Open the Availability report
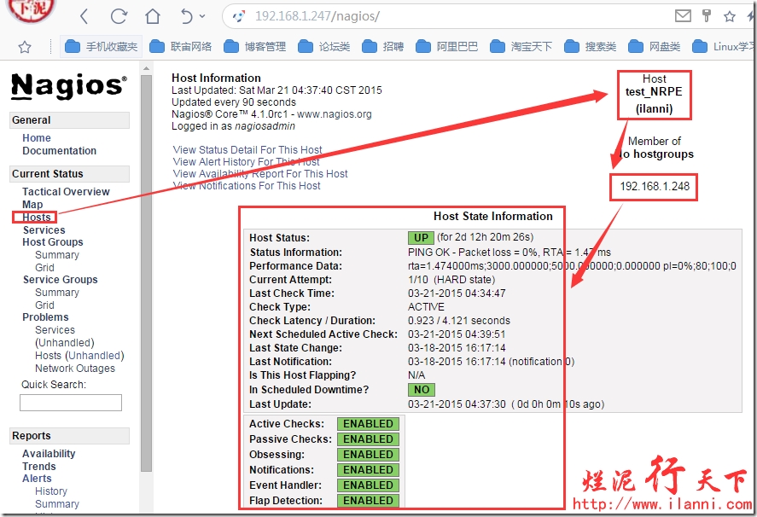This screenshot has width=757, height=517. [x=49, y=454]
